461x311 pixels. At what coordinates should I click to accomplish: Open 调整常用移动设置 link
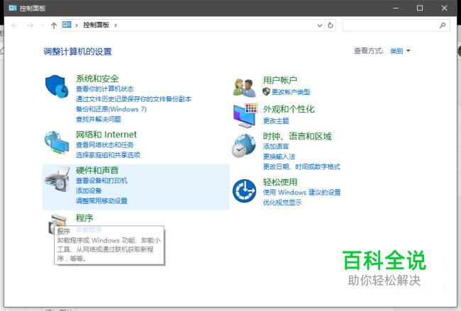pyautogui.click(x=101, y=201)
